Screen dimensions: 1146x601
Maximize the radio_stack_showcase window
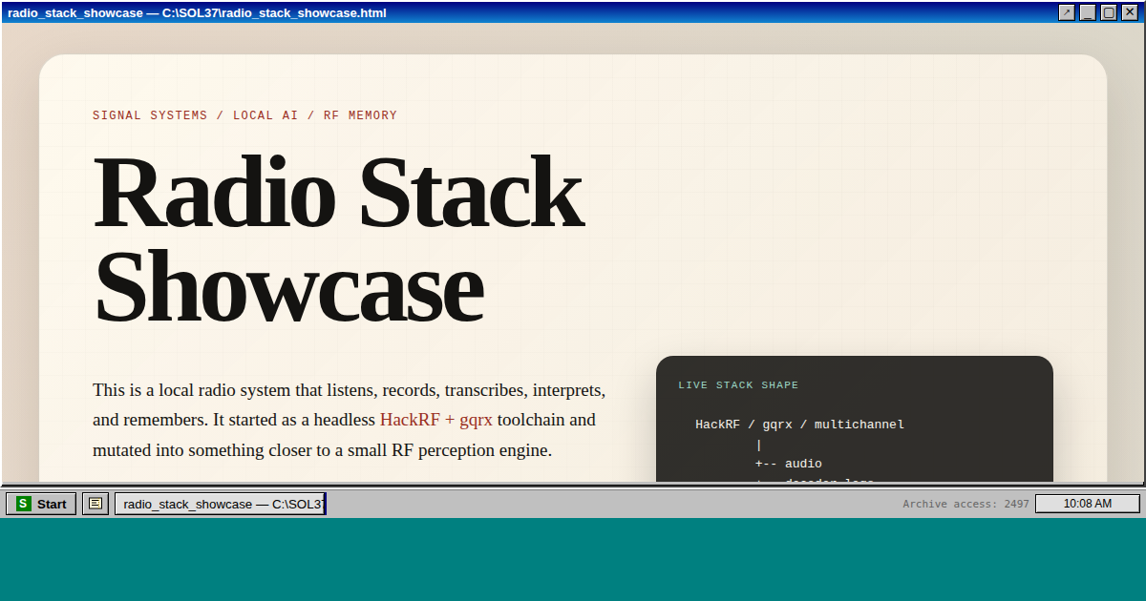tap(1109, 12)
